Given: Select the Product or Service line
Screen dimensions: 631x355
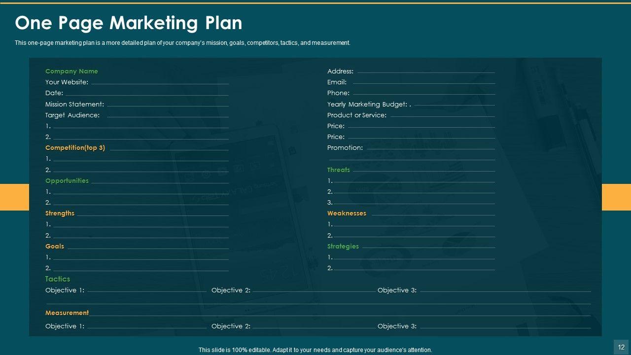Looking at the screenshot, I should (x=442, y=116).
